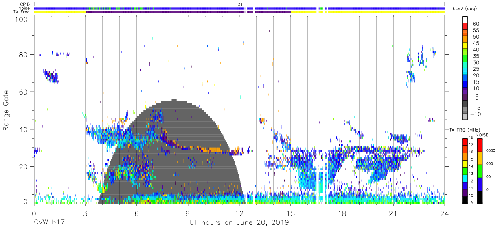The image size is (500, 231).
Task: Pick the green elevation segment between 35 and 30
Action: tap(465, 59)
